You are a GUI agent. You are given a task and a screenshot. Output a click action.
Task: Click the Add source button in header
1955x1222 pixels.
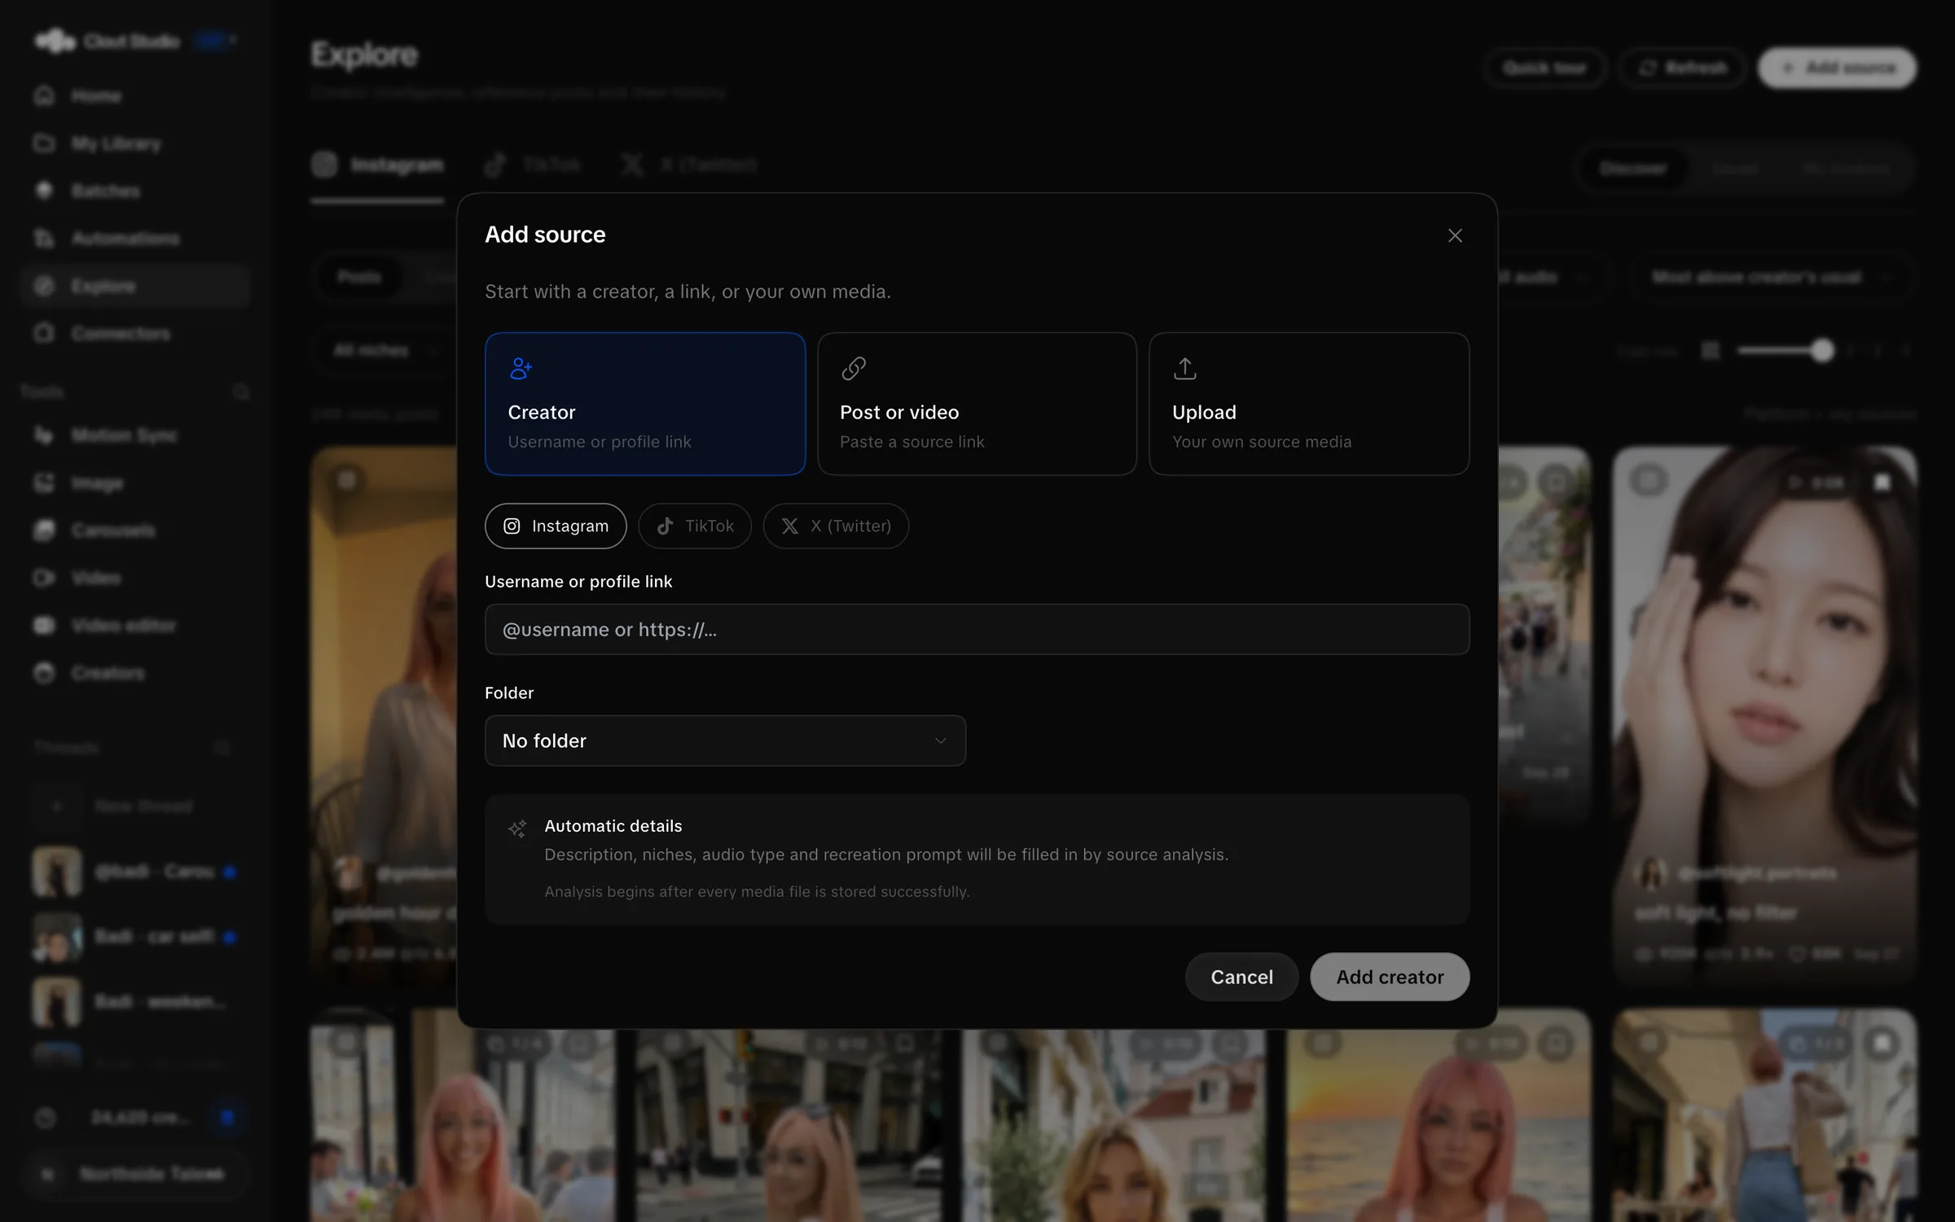tap(1837, 68)
